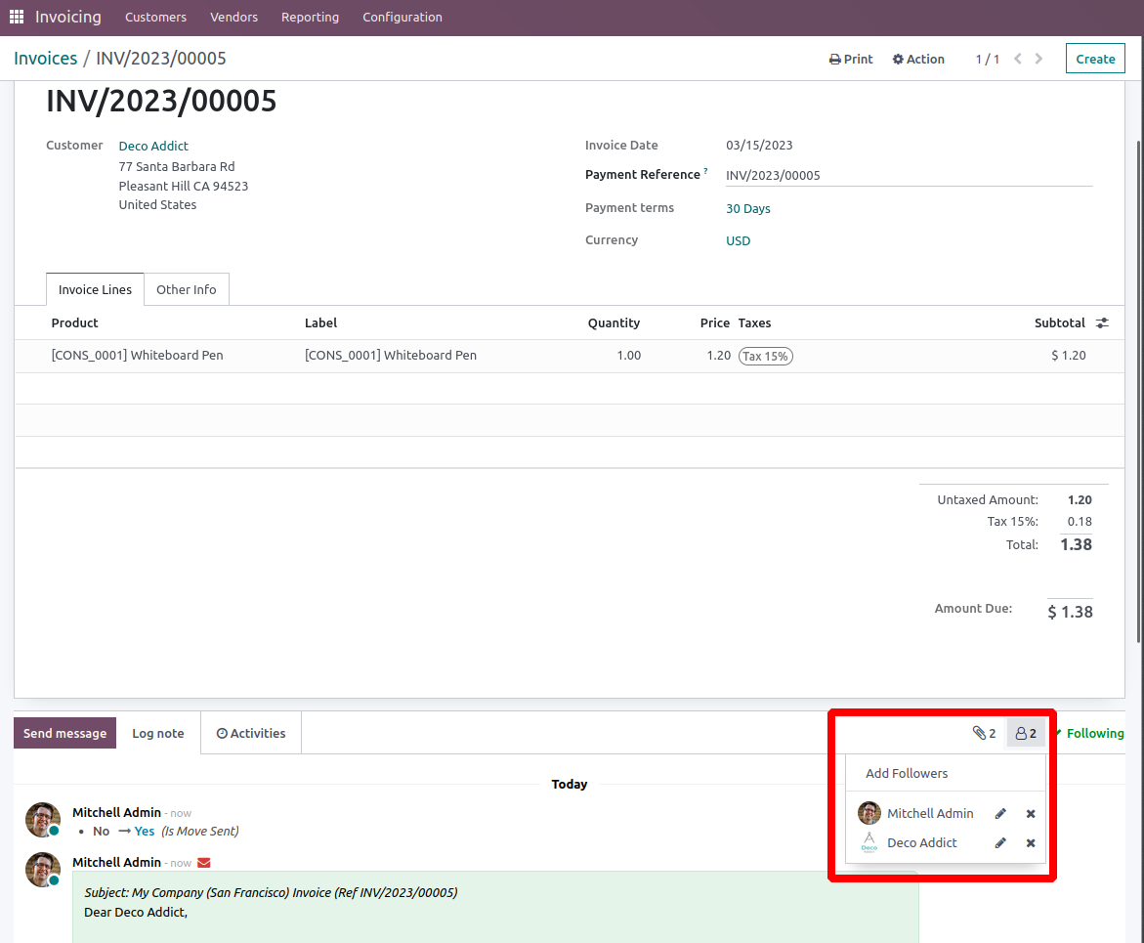Click the Yes value in tracking note
Image resolution: width=1144 pixels, height=943 pixels.
coord(144,832)
